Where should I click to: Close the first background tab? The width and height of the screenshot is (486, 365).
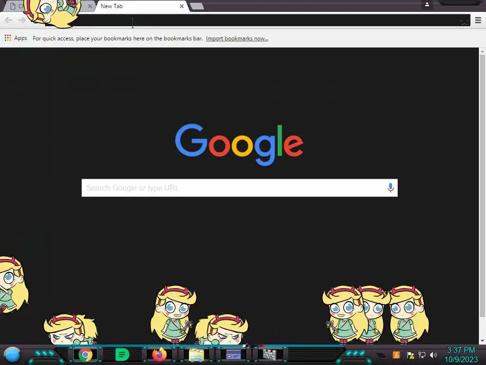point(90,6)
